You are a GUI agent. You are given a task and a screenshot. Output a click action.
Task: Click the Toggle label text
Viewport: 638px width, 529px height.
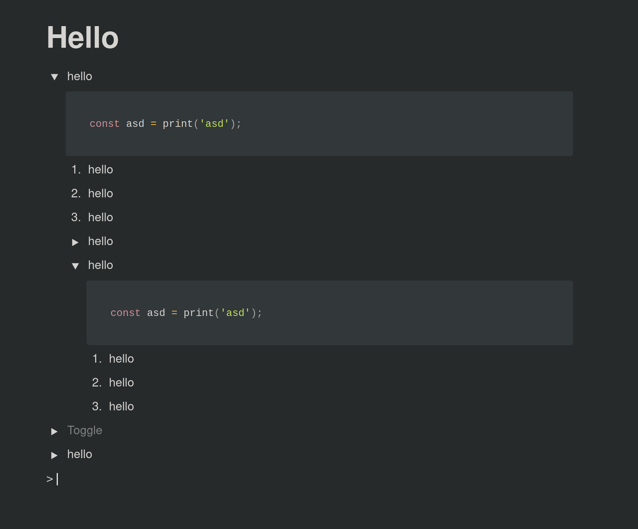click(85, 431)
